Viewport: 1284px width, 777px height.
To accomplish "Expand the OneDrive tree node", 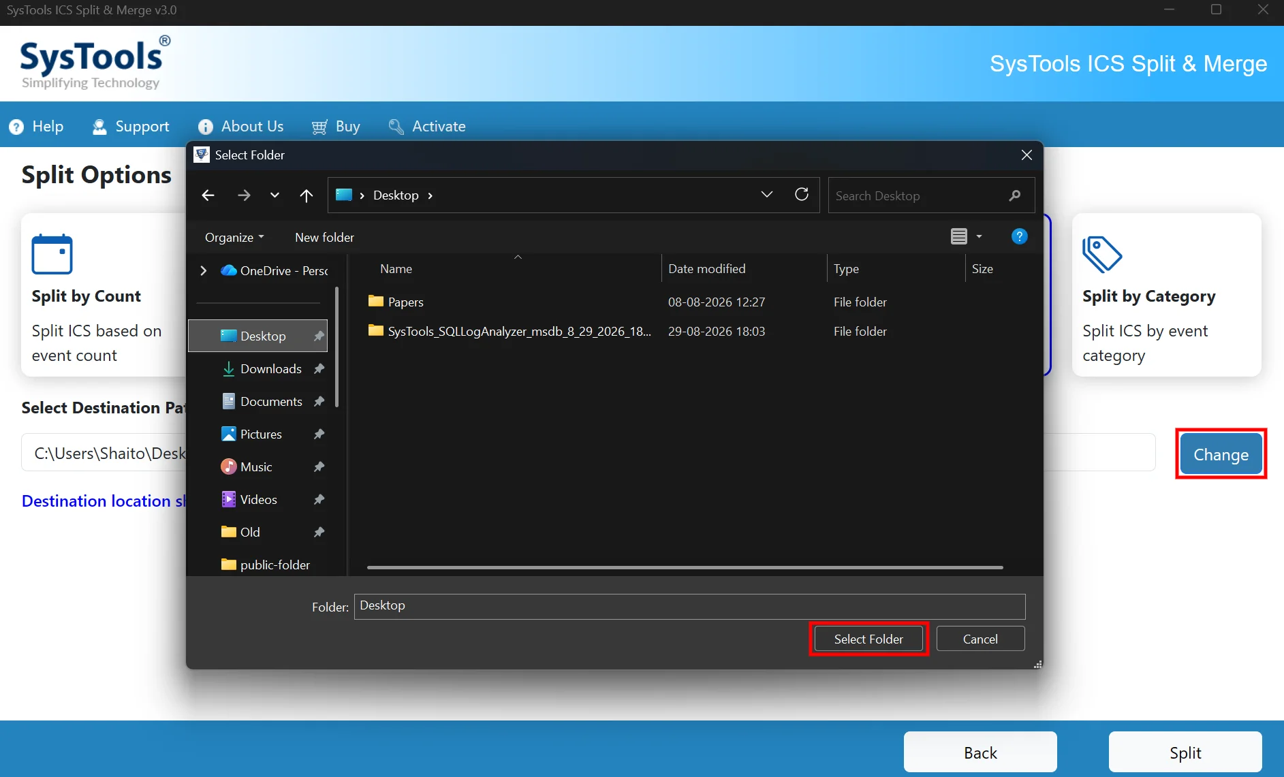I will (x=203, y=270).
